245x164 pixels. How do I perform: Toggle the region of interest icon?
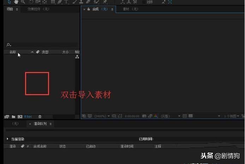185,116
